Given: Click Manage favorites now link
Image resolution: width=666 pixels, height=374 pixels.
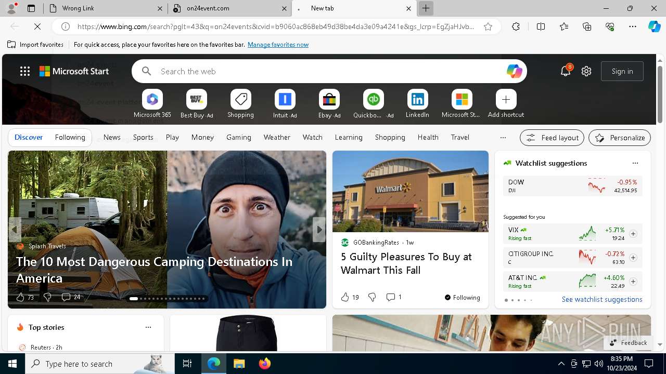Looking at the screenshot, I should [278, 45].
